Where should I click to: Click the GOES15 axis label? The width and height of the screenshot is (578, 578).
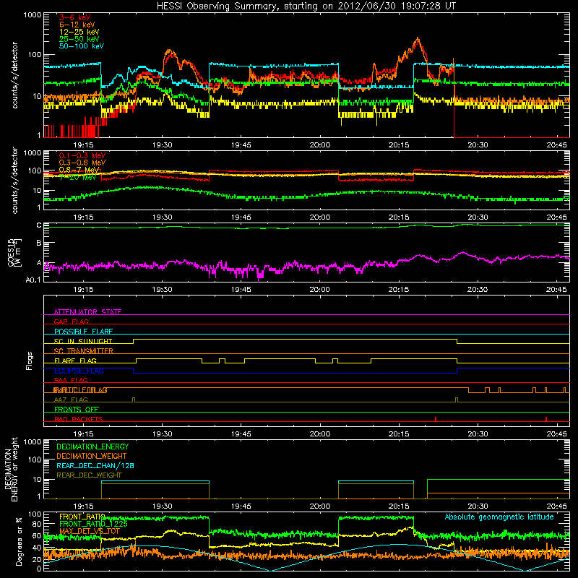click(14, 252)
